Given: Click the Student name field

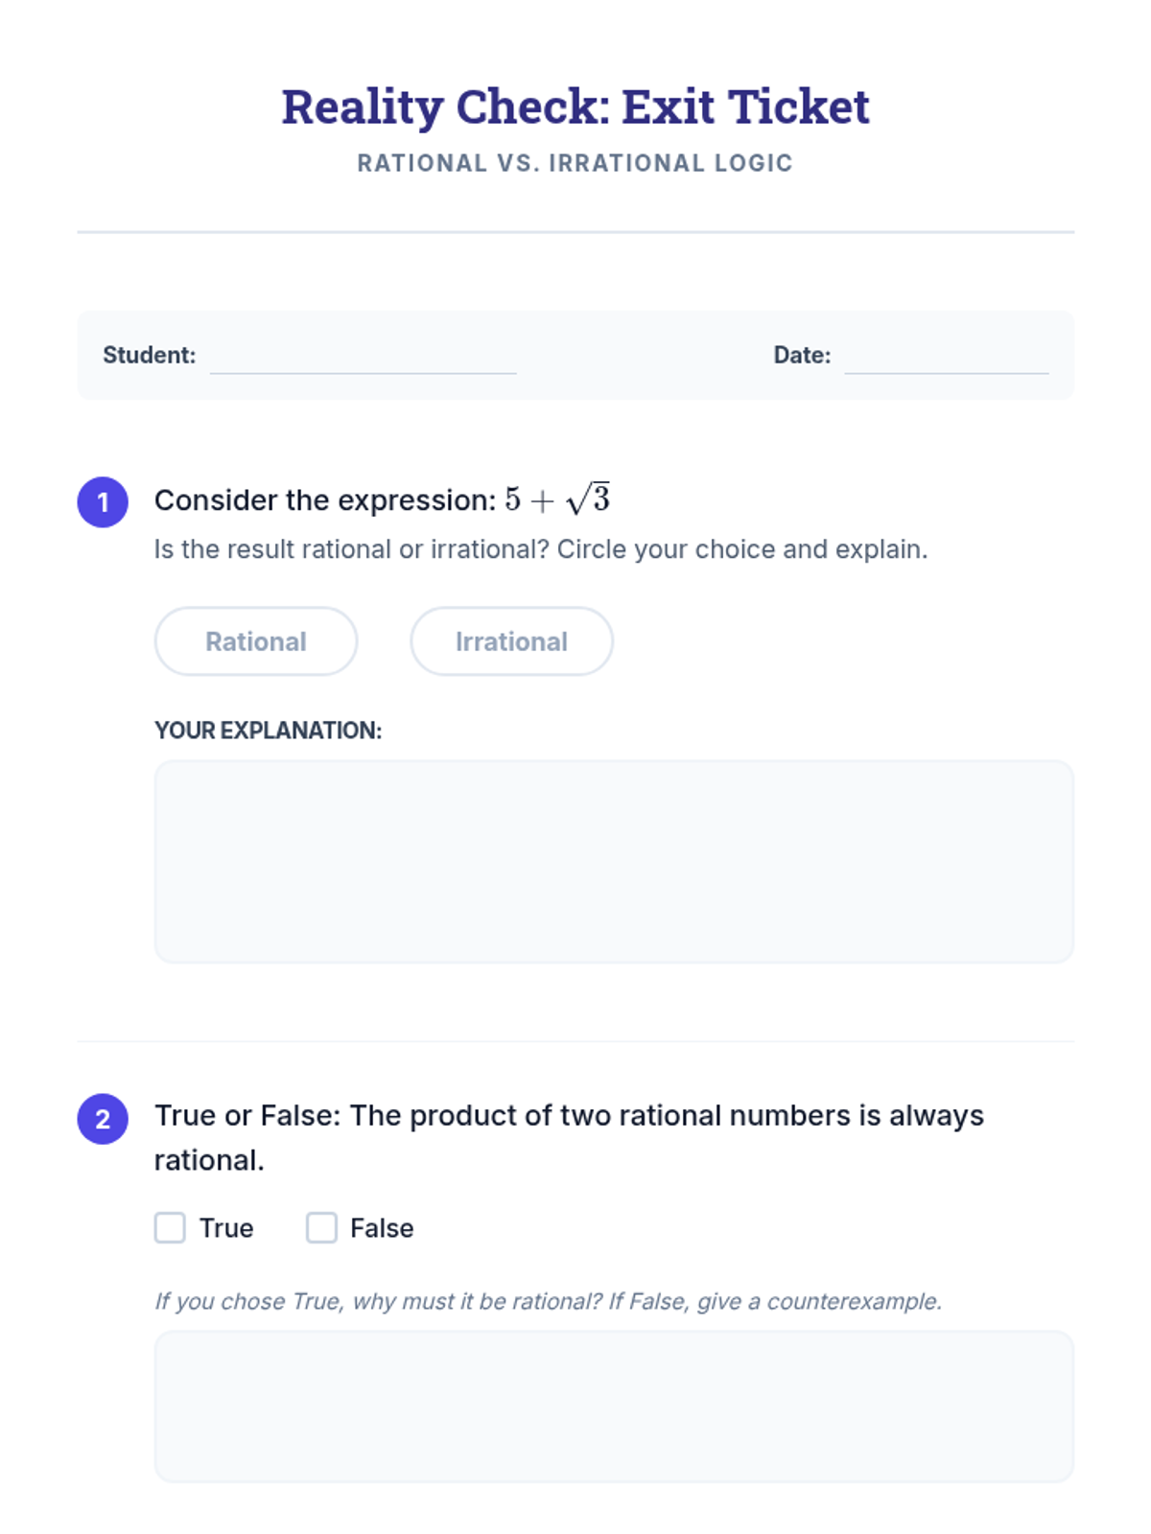Looking at the screenshot, I should point(363,358).
